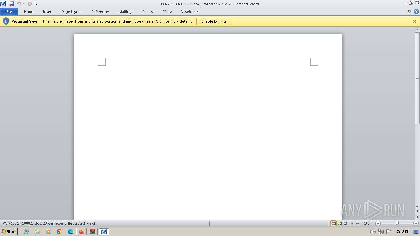Open the Developer tab
420x236 pixels.
[x=189, y=12]
